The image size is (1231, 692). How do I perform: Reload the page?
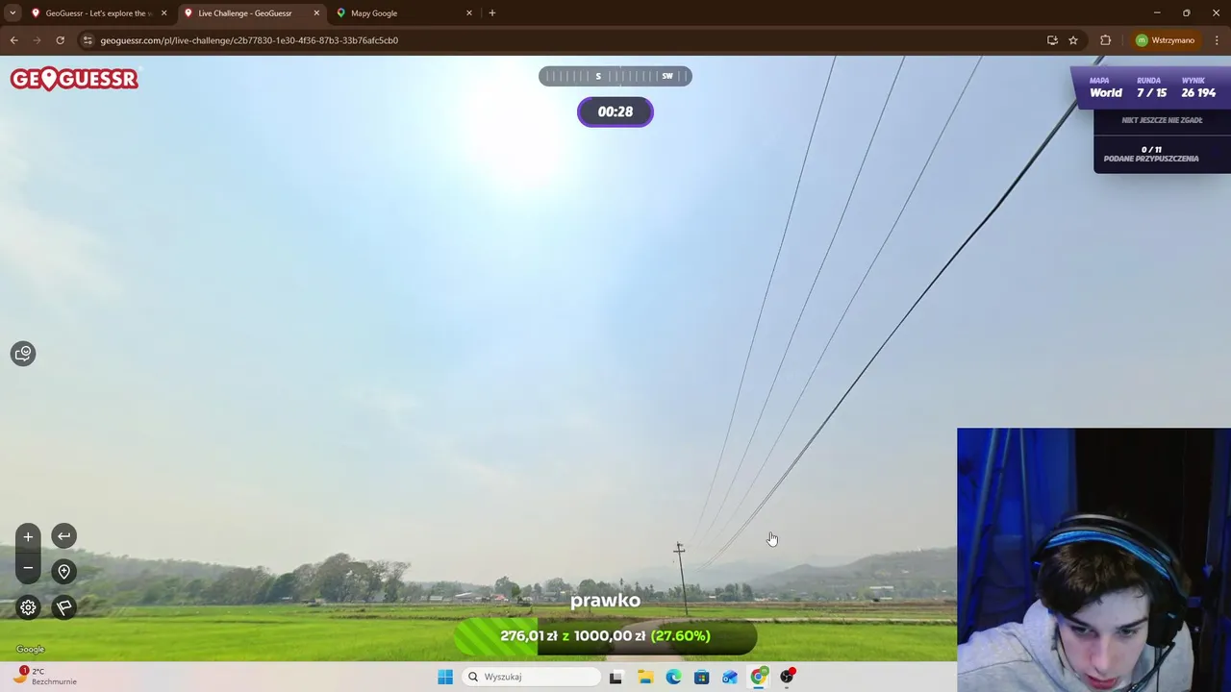(x=60, y=40)
